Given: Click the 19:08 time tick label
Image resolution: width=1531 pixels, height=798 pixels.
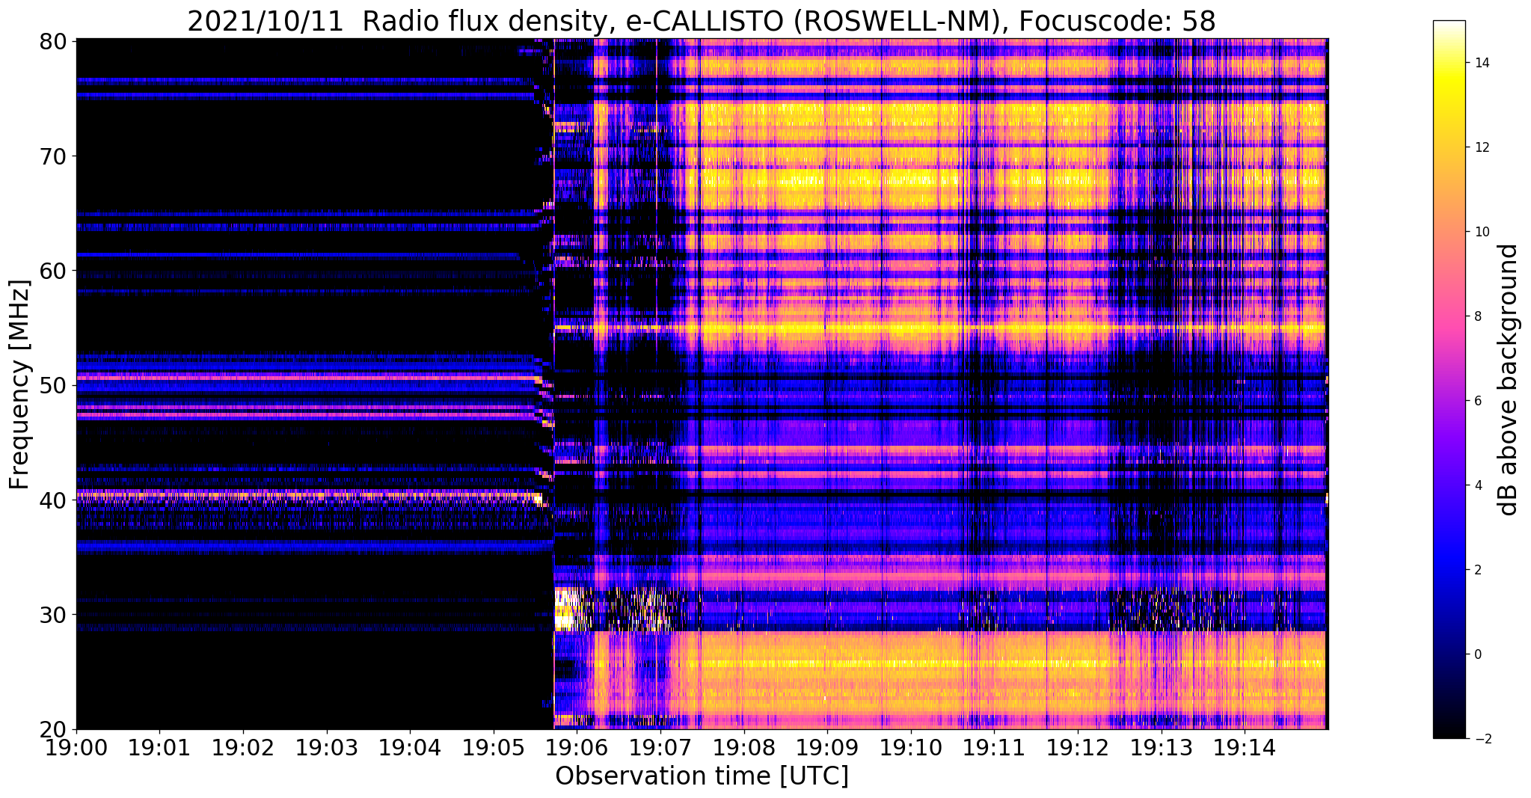Looking at the screenshot, I should [x=743, y=748].
